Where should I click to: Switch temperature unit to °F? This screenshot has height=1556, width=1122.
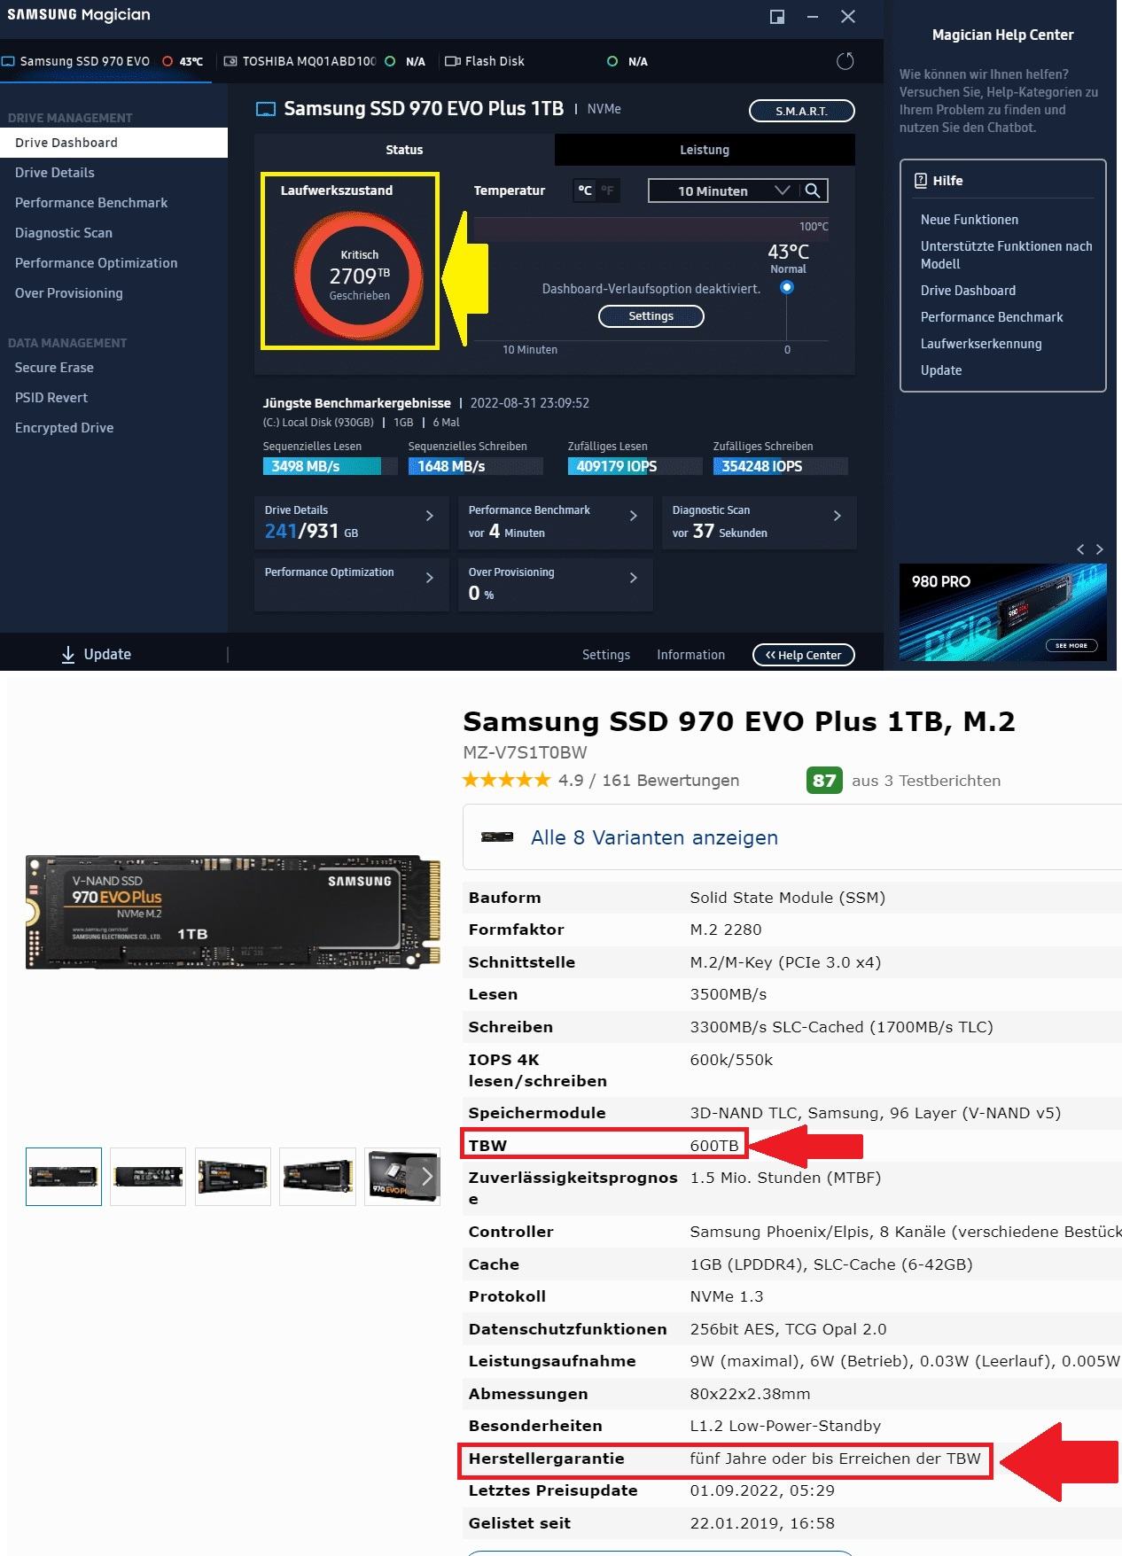(x=607, y=191)
